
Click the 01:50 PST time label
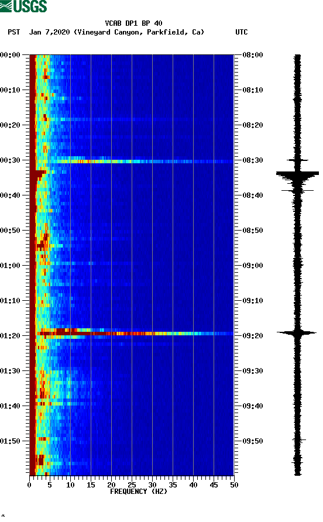(x=11, y=441)
